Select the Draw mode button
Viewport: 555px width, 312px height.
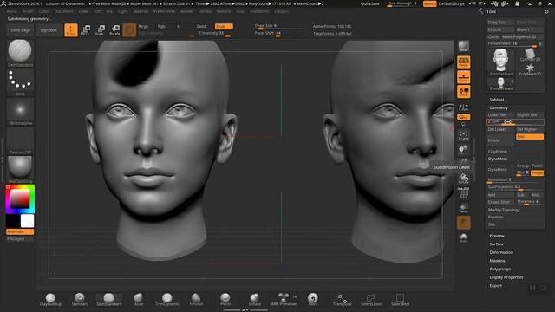tap(71, 30)
